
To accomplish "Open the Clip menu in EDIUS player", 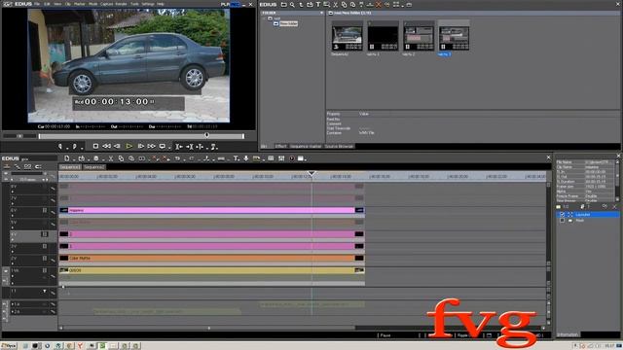I will pyautogui.click(x=67, y=4).
